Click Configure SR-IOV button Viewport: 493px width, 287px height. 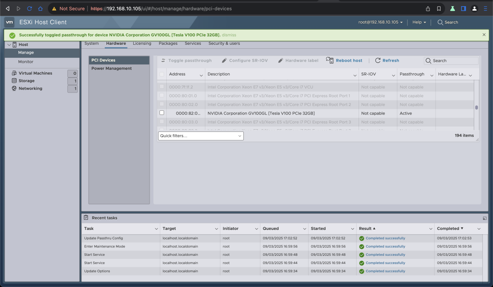[x=245, y=61]
